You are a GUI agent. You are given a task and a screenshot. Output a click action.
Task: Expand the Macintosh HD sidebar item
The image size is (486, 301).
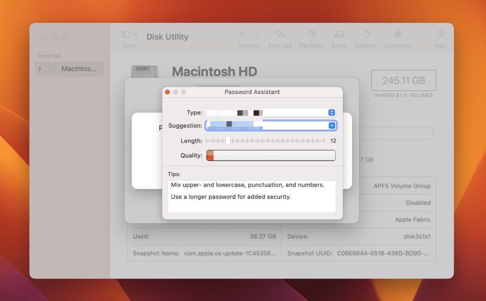click(x=40, y=69)
